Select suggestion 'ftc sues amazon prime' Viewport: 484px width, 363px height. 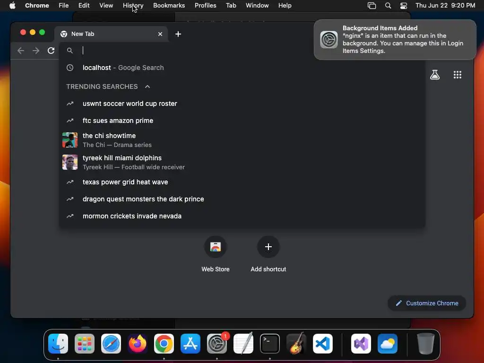coord(242,121)
